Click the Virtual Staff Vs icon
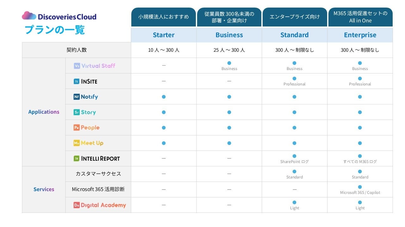 (x=77, y=66)
